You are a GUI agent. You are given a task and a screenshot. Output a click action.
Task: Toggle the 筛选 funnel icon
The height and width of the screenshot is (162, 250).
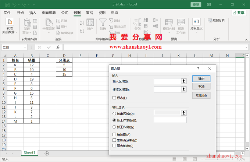point(103,22)
